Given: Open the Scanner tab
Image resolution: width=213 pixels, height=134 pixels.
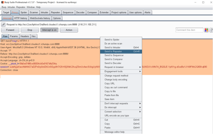Looking at the screenshot, I should 34,12.
